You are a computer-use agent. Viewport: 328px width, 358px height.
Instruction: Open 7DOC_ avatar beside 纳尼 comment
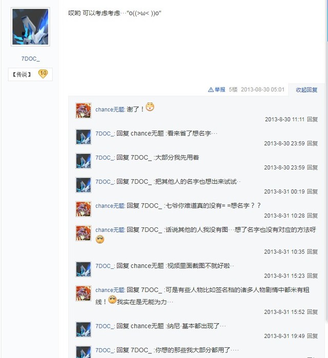coord(84,329)
